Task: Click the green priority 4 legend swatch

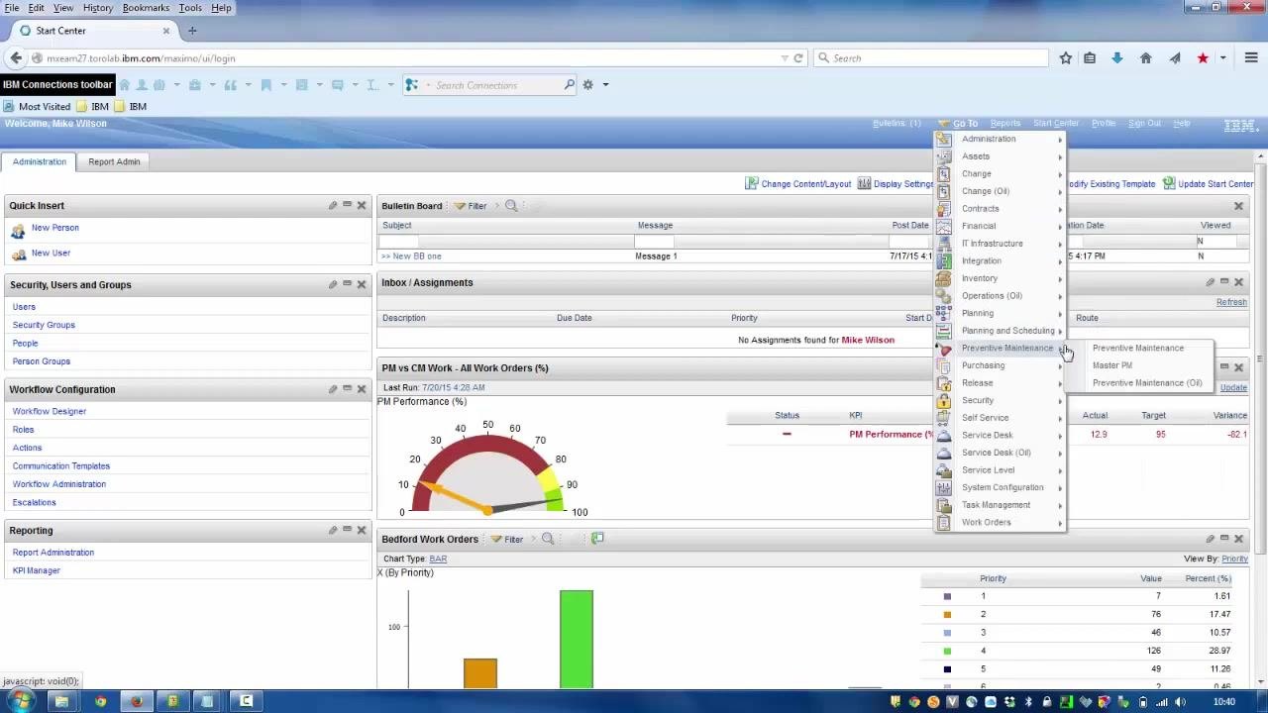Action: click(x=947, y=652)
